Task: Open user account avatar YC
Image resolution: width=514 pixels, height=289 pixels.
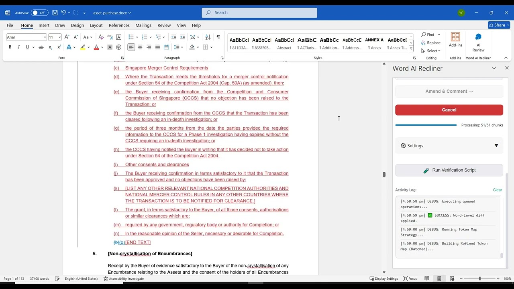Action: 461,13
